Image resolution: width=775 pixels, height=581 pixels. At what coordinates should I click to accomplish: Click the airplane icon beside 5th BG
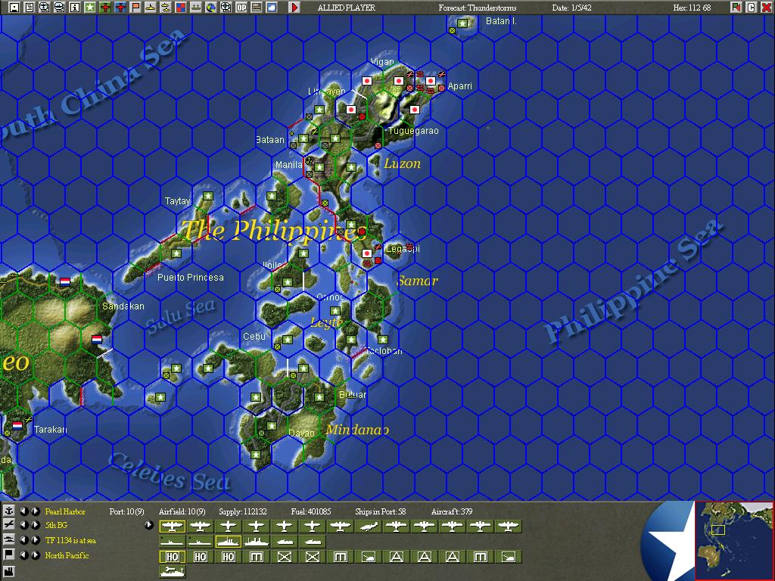pyautogui.click(x=9, y=525)
